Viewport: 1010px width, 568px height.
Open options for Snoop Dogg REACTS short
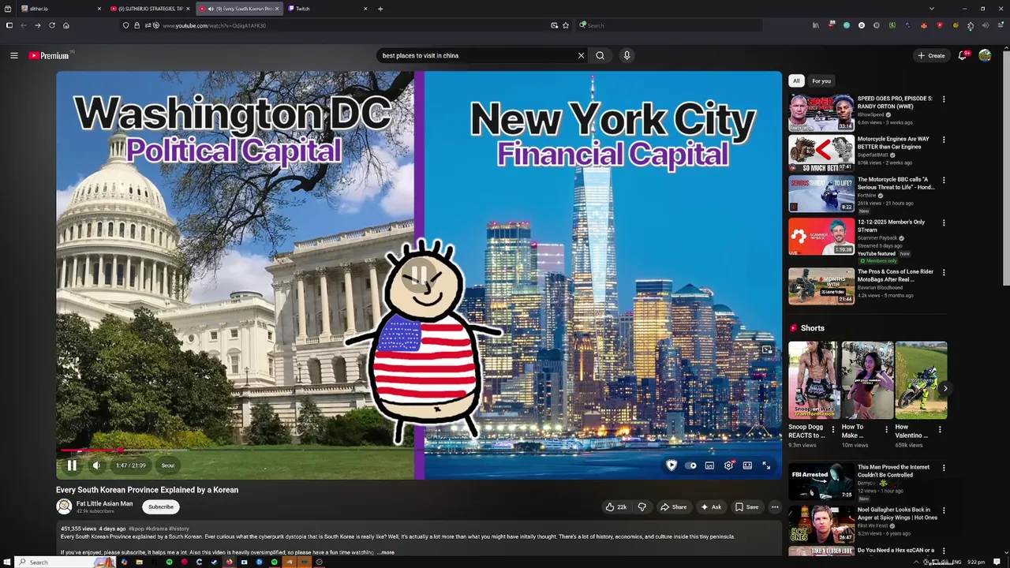point(832,430)
